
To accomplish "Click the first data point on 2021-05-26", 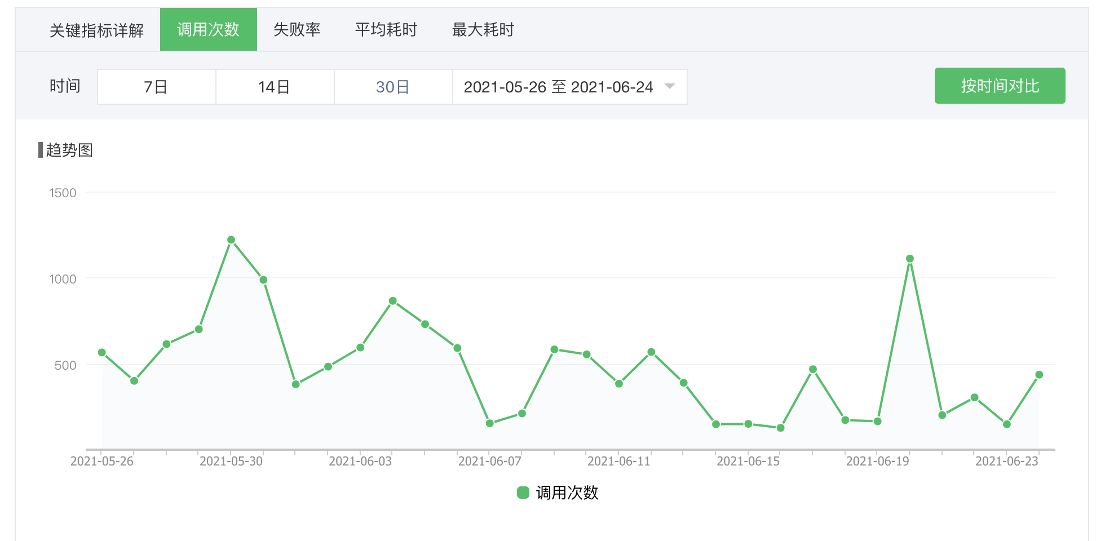I will 102,353.
